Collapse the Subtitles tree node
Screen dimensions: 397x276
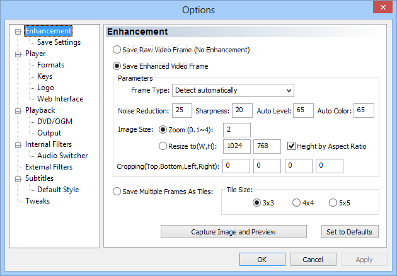pos(18,179)
